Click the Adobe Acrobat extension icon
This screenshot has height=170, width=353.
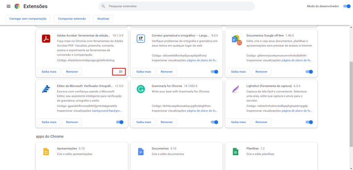pyautogui.click(x=46, y=38)
